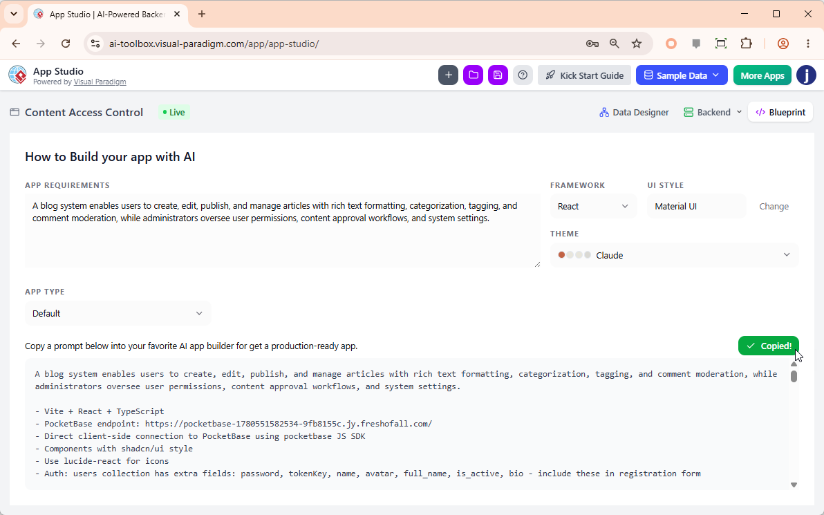
Task: Click Change next to UI style
Action: pyautogui.click(x=774, y=207)
